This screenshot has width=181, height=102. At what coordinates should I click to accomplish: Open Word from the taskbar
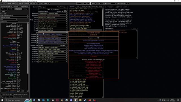point(34,100)
